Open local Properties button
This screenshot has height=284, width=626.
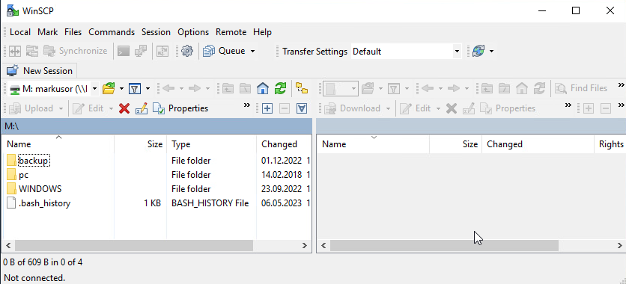point(181,108)
